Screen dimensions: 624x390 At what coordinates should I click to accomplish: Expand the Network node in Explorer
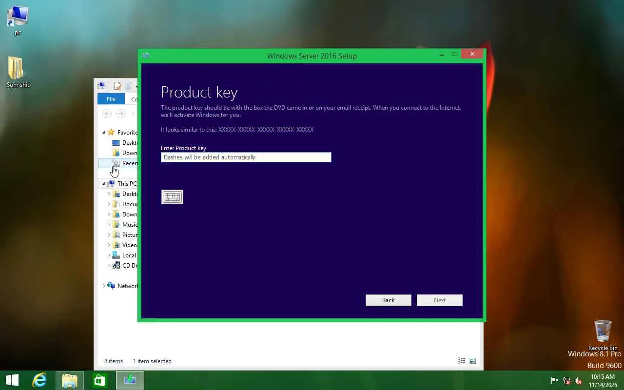(104, 286)
